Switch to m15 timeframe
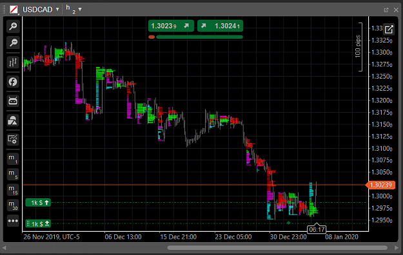This screenshot has height=255, width=403. point(13,190)
